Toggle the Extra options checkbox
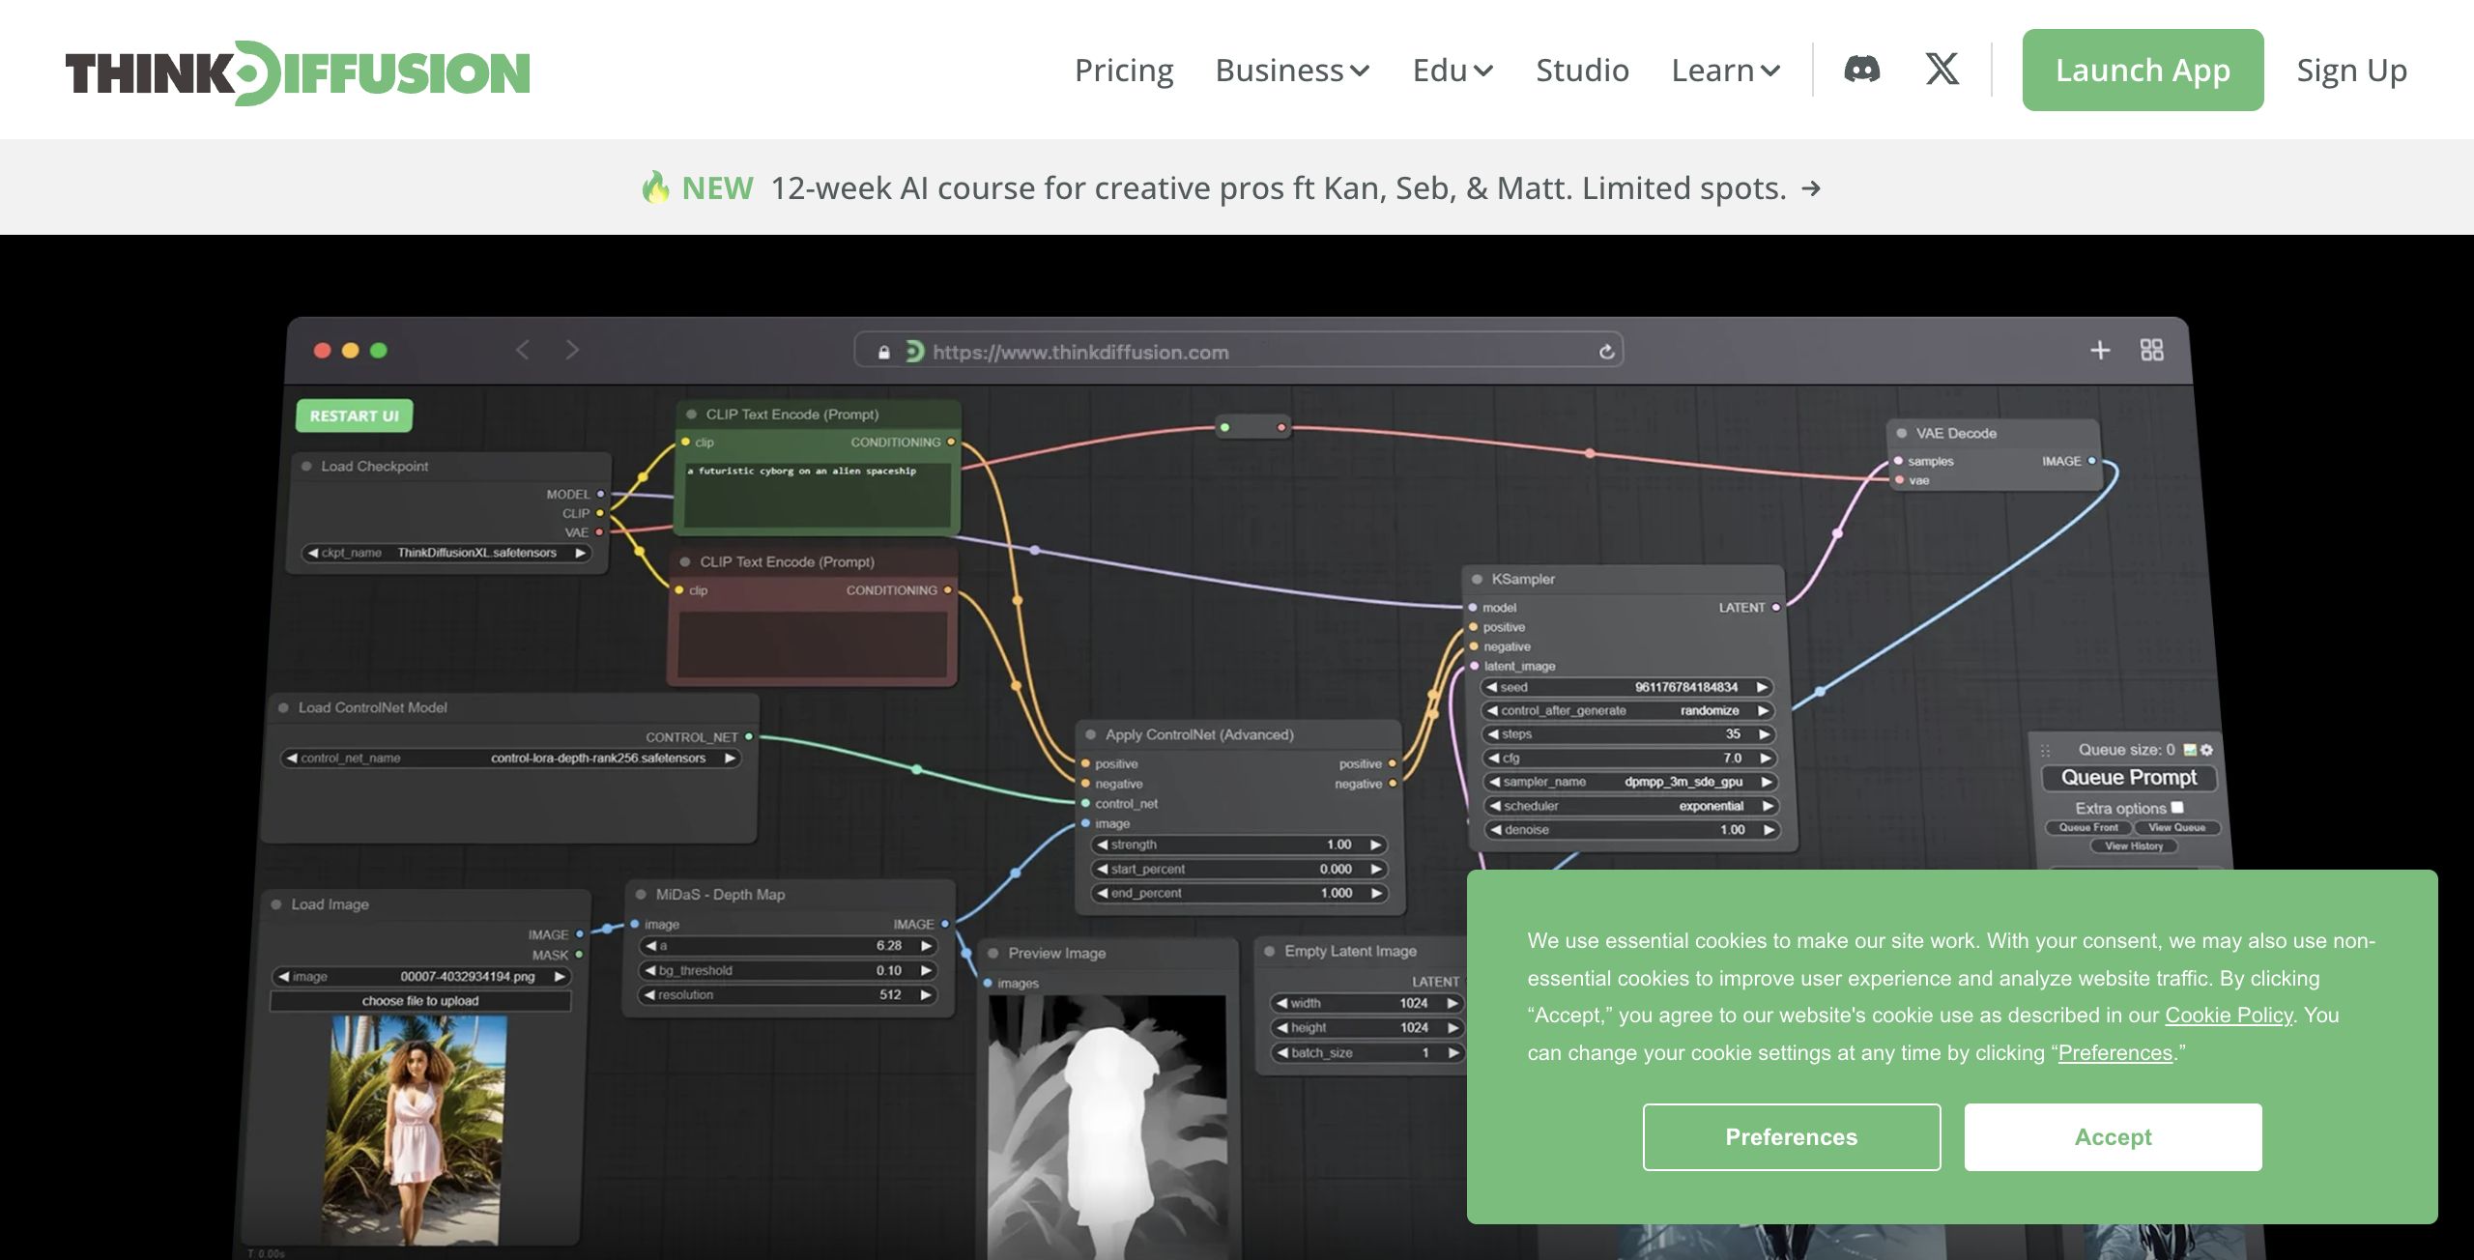The height and width of the screenshot is (1260, 2474). point(2177,807)
